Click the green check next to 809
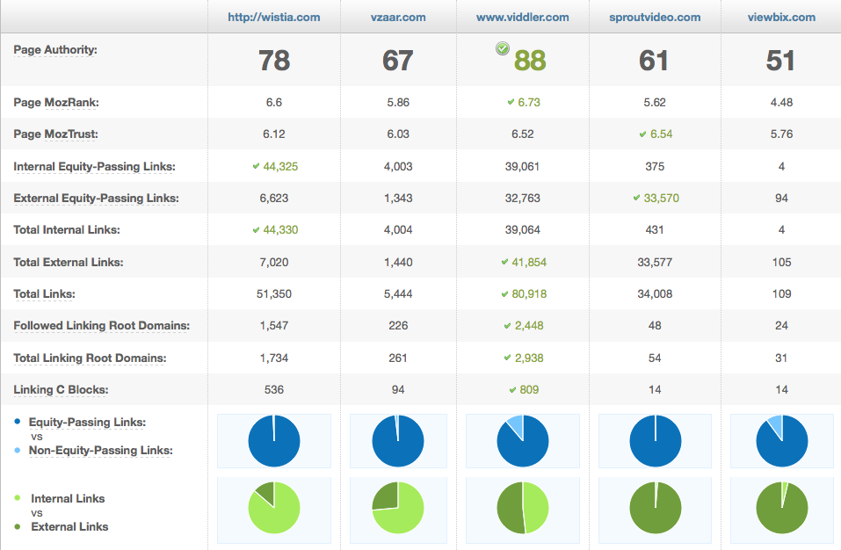Screen dimensions: 841x550 coord(512,390)
